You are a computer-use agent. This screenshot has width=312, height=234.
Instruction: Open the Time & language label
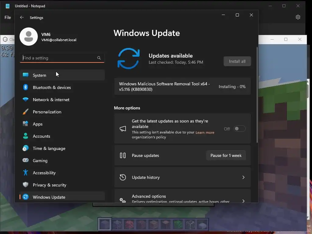point(49,148)
